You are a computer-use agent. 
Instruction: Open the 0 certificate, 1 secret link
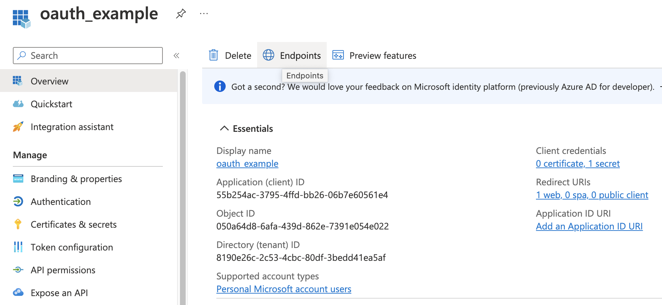[578, 164]
